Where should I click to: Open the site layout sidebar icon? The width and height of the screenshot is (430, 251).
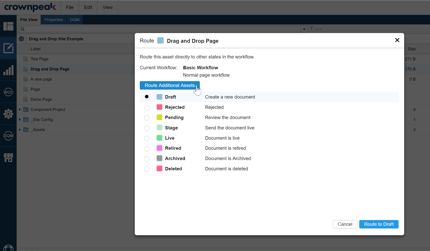pos(8,26)
